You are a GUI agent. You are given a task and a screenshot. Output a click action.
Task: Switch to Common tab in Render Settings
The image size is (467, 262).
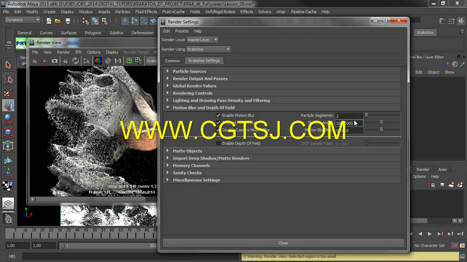pos(172,61)
